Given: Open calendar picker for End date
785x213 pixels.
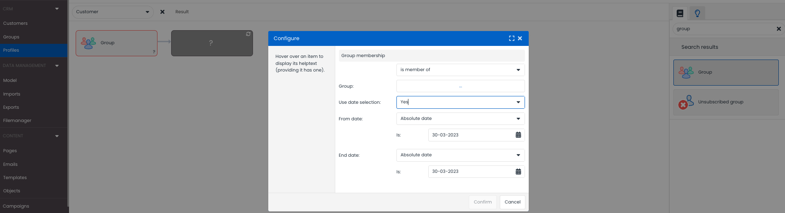Looking at the screenshot, I should click(x=518, y=172).
